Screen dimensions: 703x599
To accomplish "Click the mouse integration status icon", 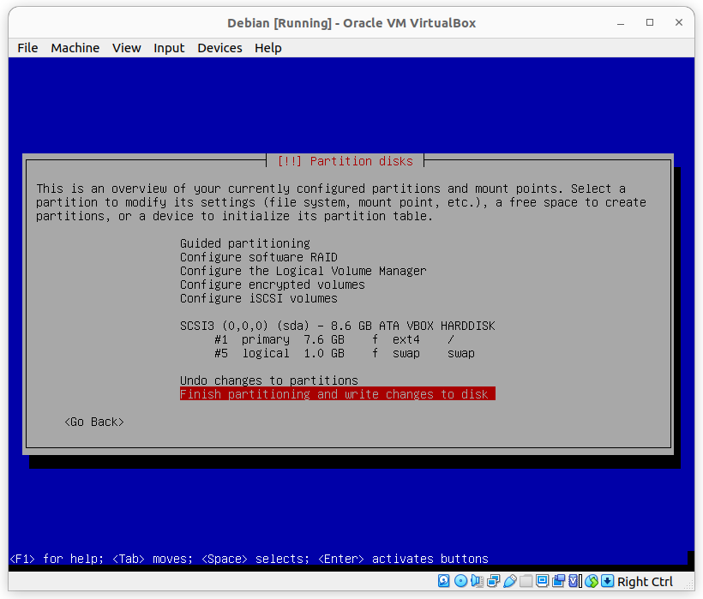I will pos(592,581).
